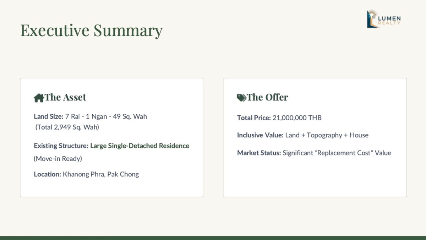This screenshot has width=426, height=240.
Task: Click the "Khanong Phra, Pak Chong" text
Action: coord(101,174)
